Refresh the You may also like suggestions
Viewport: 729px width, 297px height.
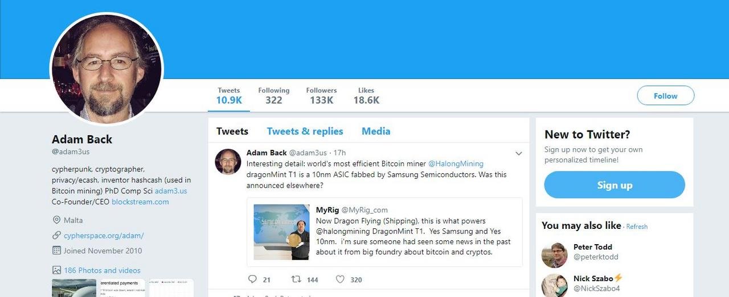tap(637, 227)
